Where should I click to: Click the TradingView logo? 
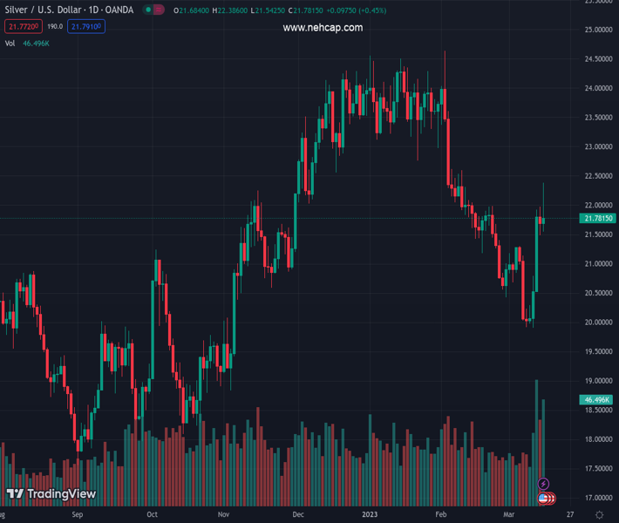point(51,494)
